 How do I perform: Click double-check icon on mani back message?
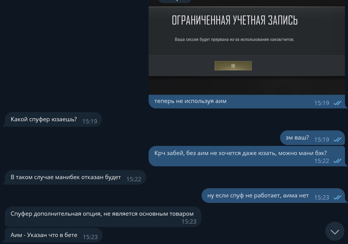pyautogui.click(x=337, y=161)
